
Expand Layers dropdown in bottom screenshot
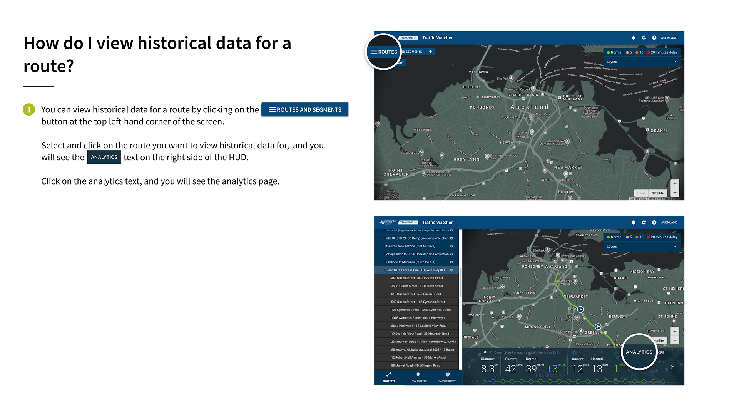pos(642,247)
